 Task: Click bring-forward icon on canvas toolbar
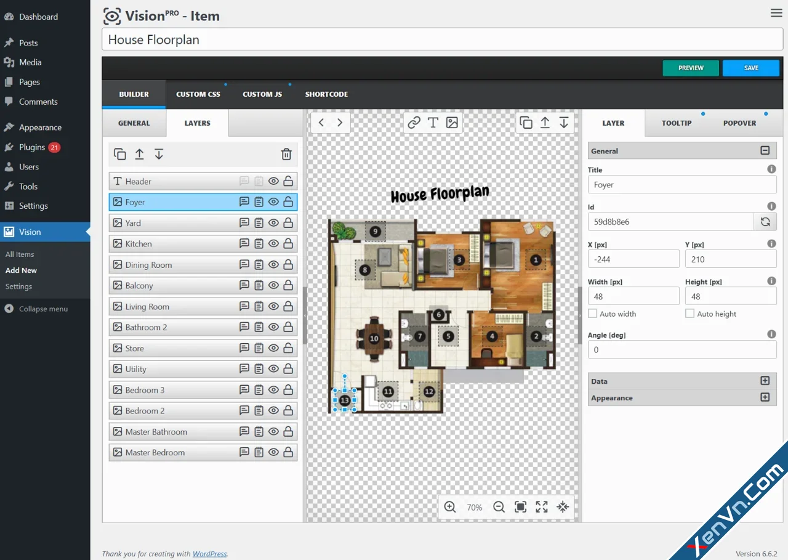pos(545,123)
